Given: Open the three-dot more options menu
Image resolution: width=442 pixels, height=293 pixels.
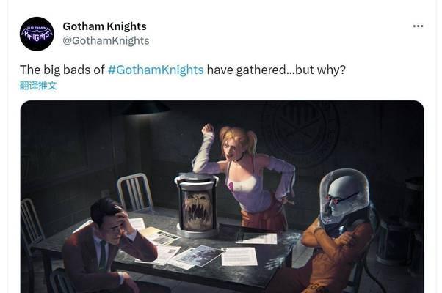Looking at the screenshot, I should tap(418, 26).
